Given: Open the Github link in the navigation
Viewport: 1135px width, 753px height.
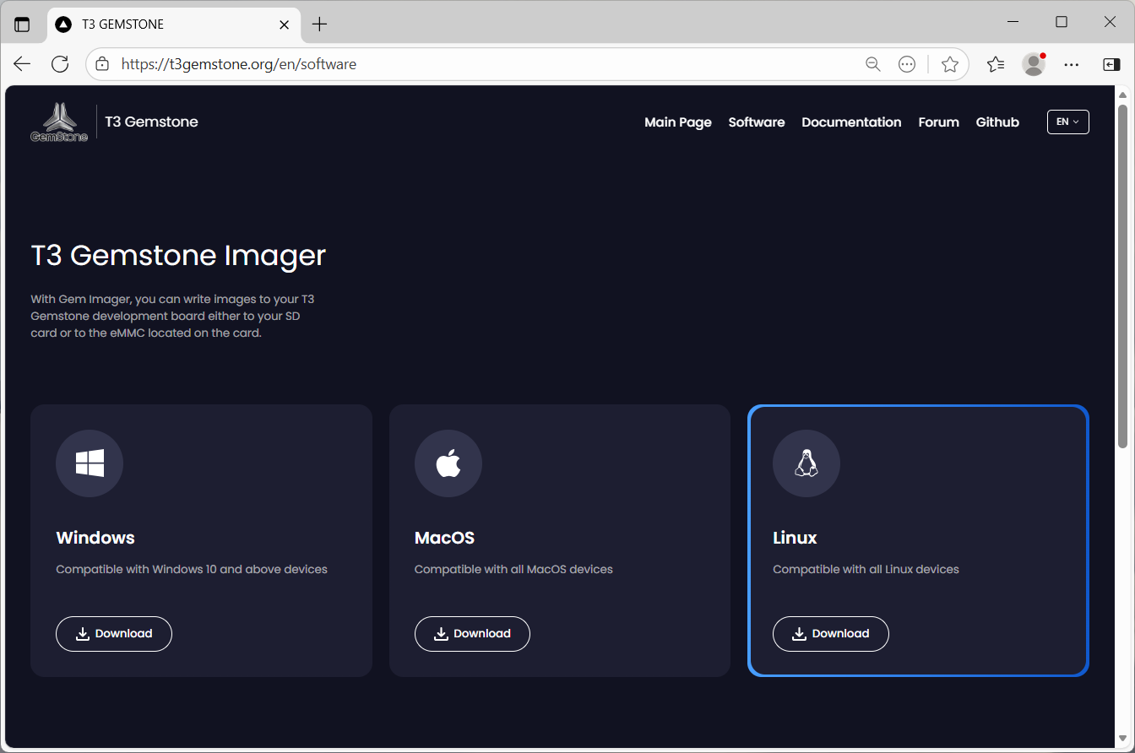Looking at the screenshot, I should 997,122.
